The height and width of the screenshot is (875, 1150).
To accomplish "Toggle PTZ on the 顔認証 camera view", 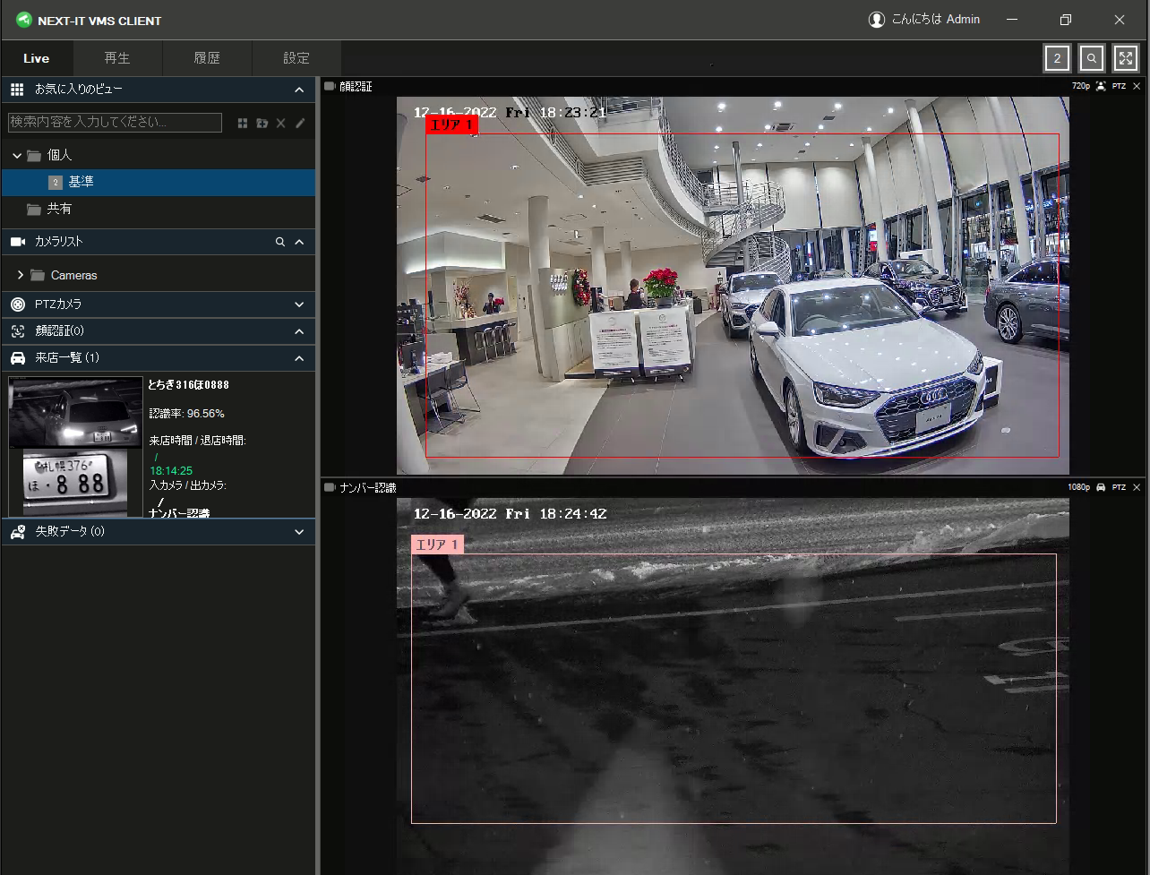I will tap(1119, 86).
